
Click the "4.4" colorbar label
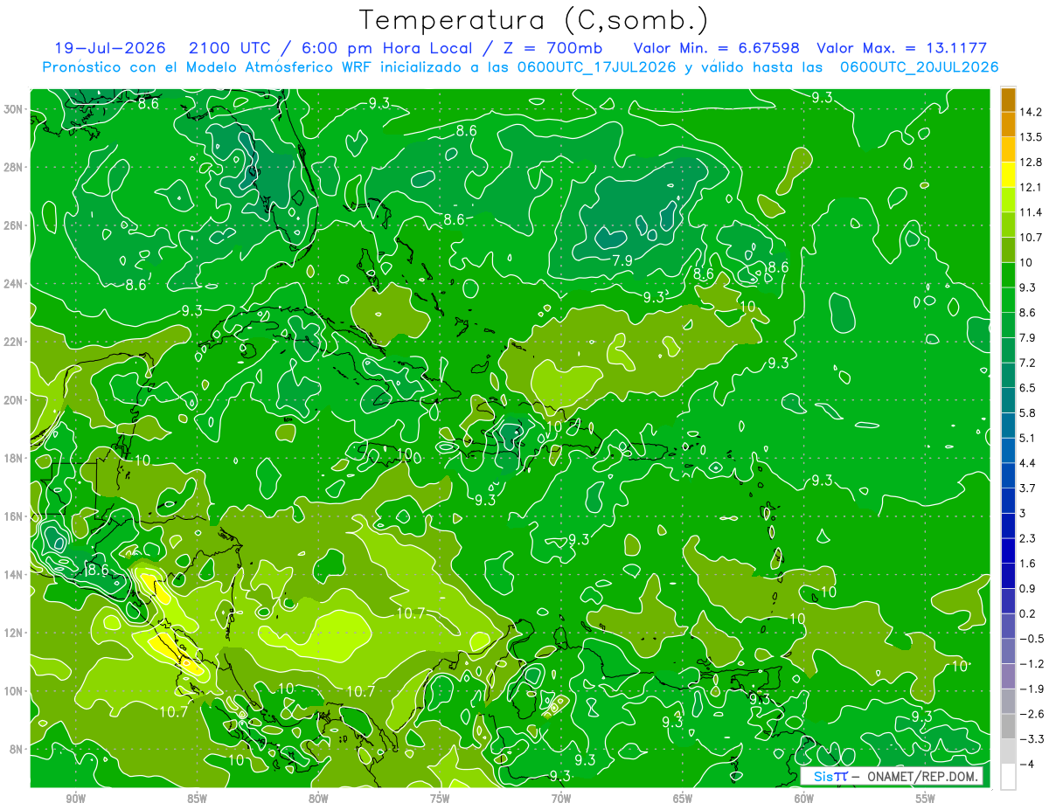(1028, 463)
